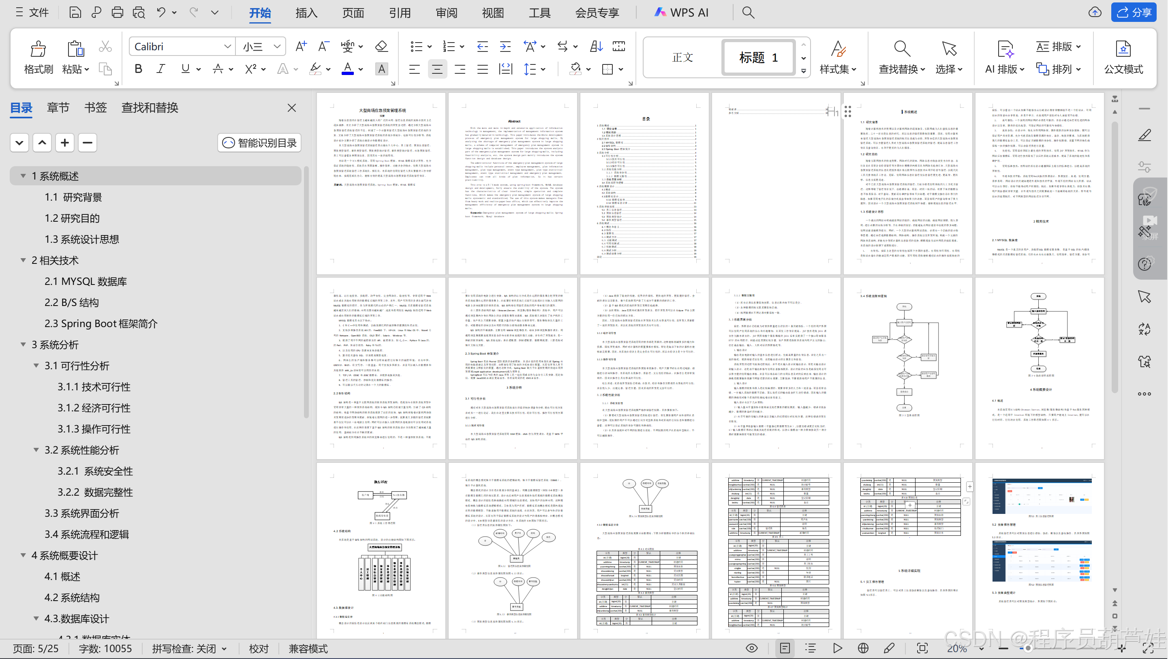Toggle Italic formatting button

[x=160, y=69]
